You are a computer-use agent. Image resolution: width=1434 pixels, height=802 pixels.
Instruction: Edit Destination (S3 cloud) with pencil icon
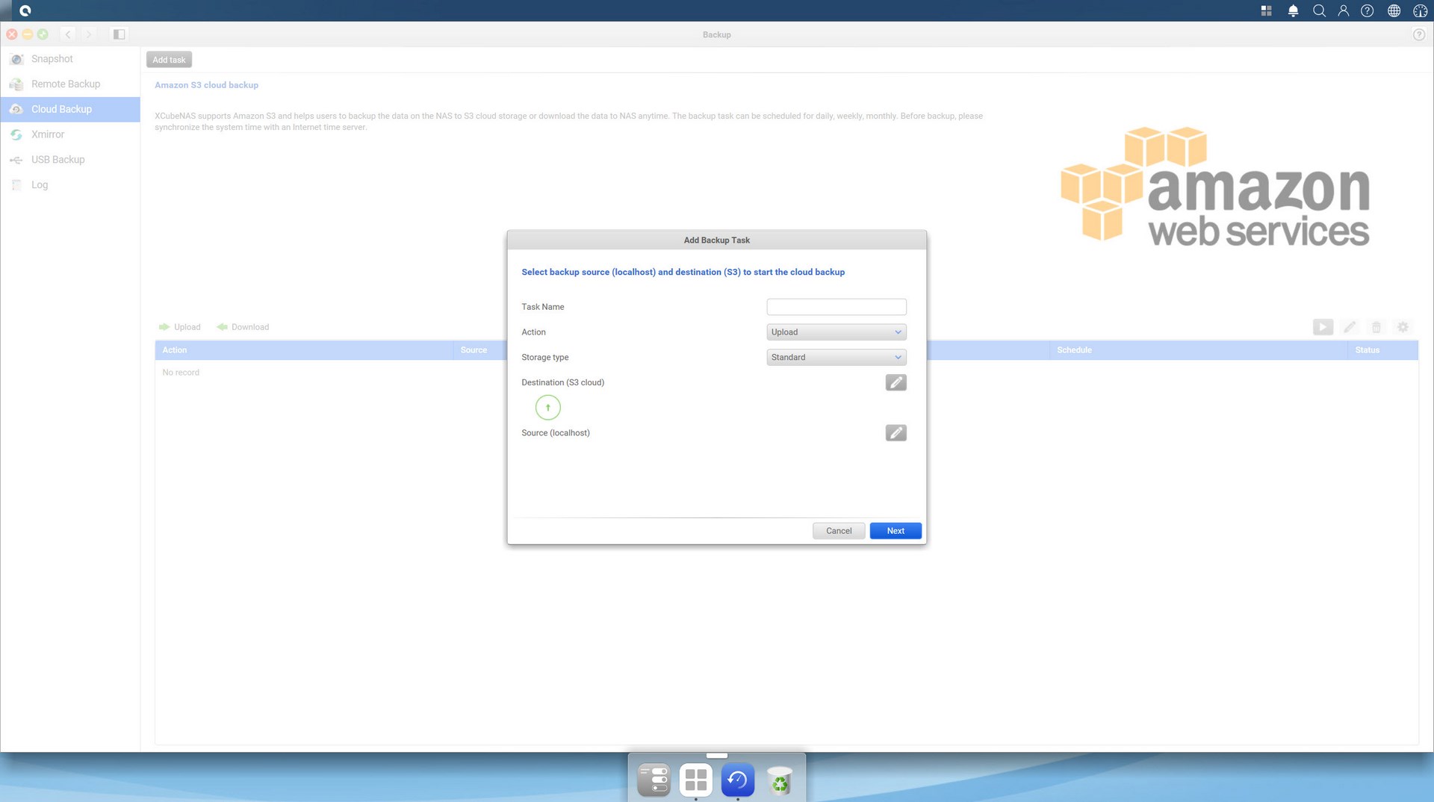[896, 382]
